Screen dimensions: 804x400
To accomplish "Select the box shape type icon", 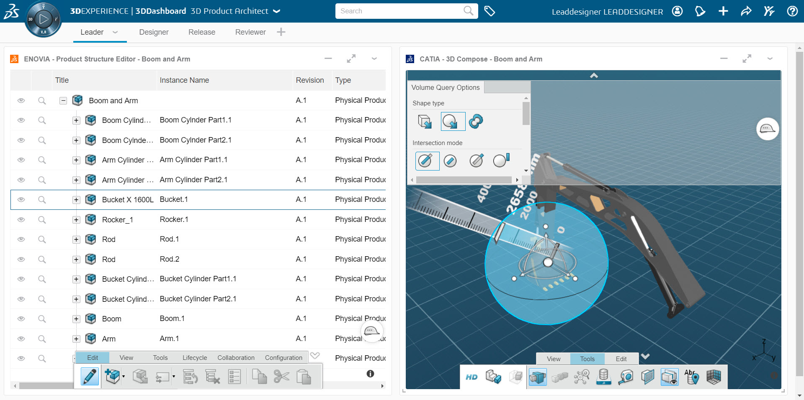I will (425, 122).
